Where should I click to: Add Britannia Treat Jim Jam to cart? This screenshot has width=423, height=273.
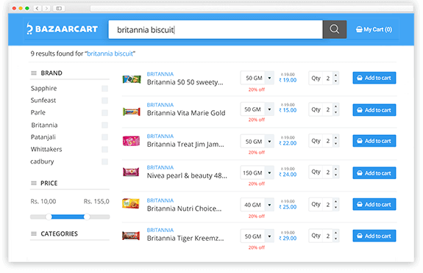374,141
